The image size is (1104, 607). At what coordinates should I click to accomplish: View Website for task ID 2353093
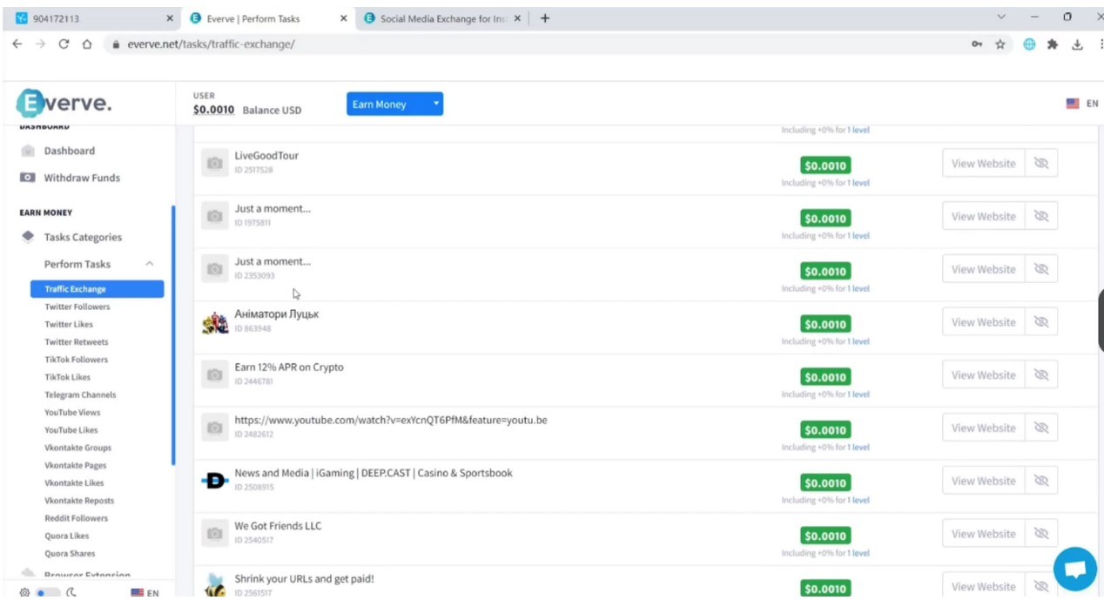(983, 269)
